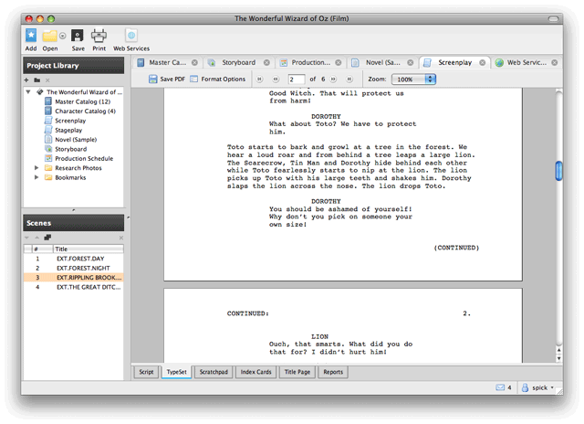
Task: Open Format Options
Action: [218, 79]
